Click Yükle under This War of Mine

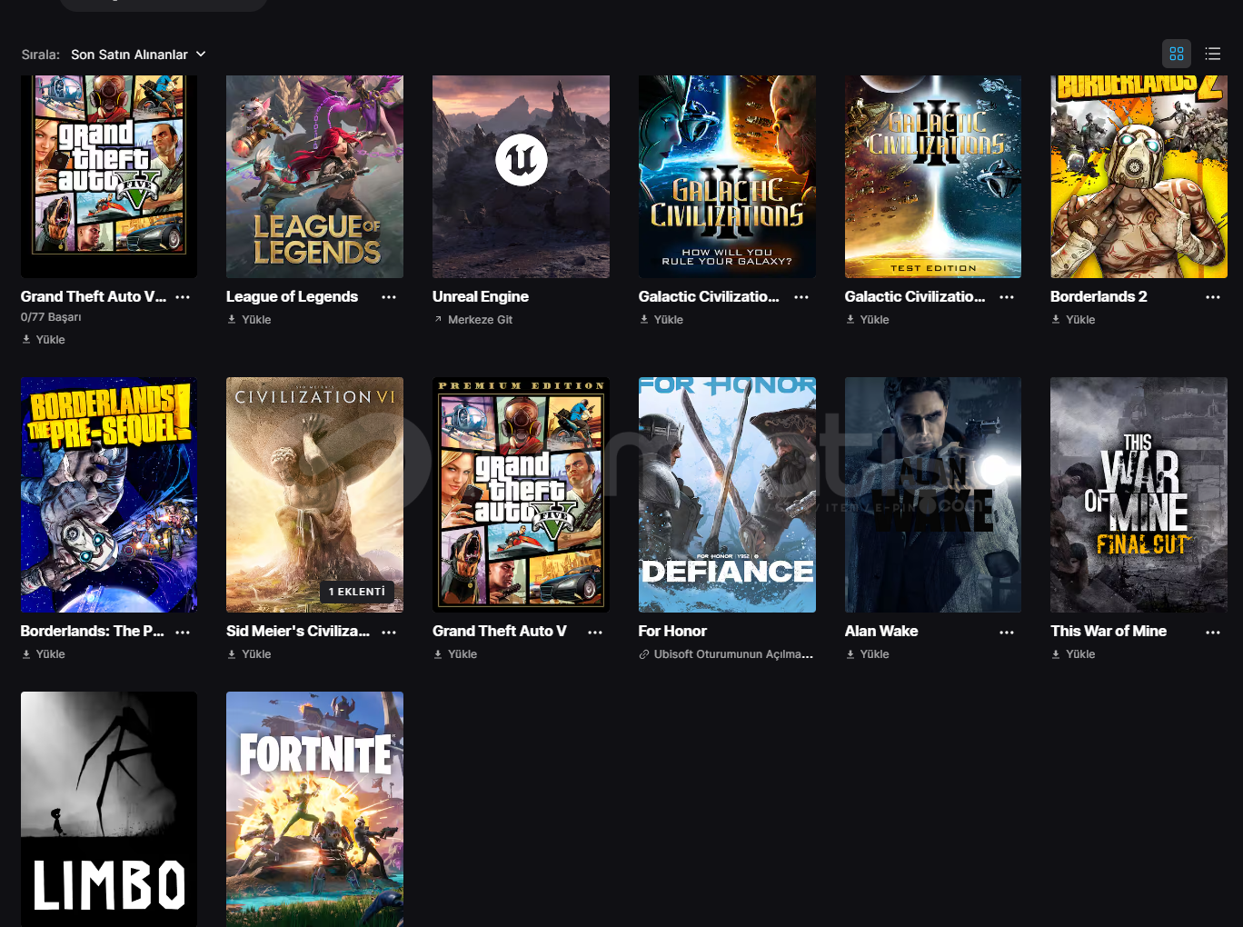1073,653
